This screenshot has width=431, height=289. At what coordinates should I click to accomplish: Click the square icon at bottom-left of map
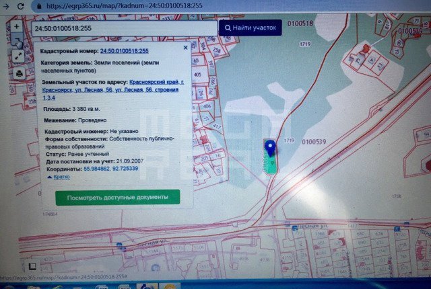tap(32, 266)
